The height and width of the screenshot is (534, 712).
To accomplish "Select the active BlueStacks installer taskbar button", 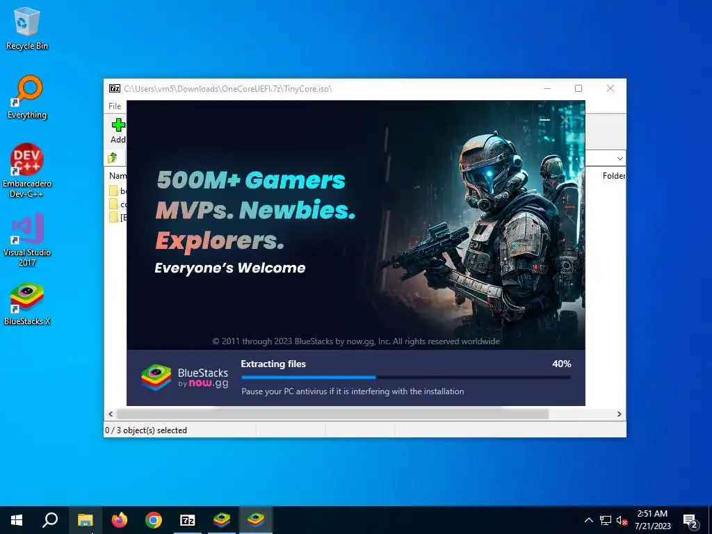I will pos(256,520).
